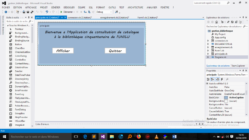Select the ErrorProvider control in toolbox
Image resolution: width=249 pixels, height=140 pixels.
point(21,90)
